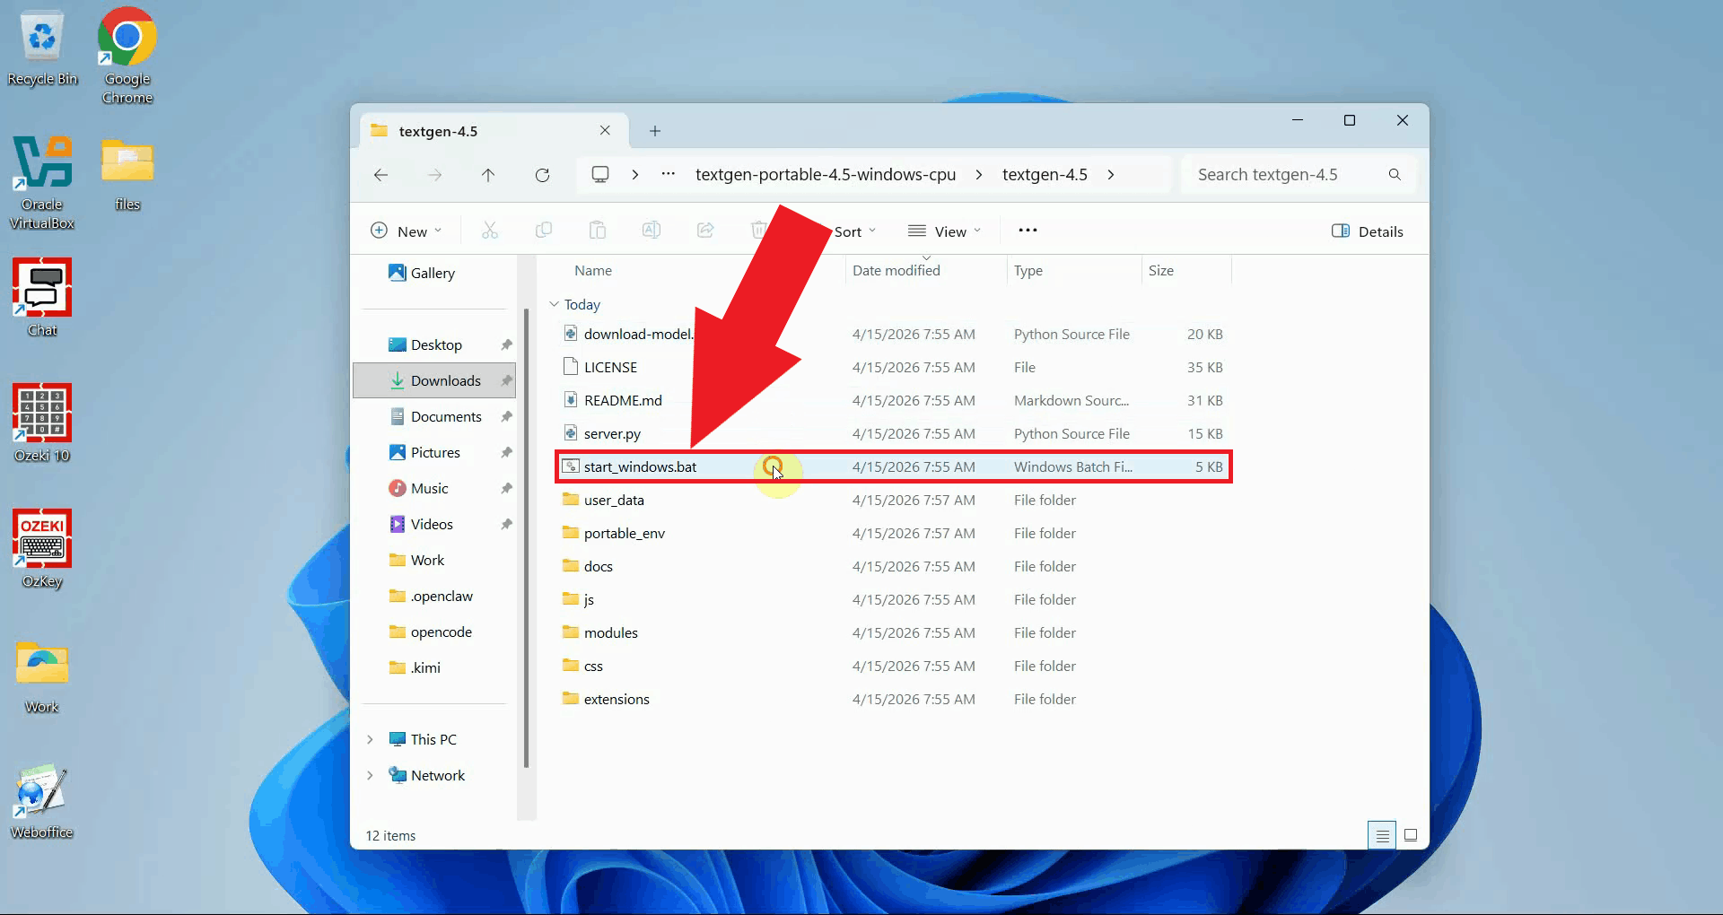The image size is (1723, 915).
Task: Open a new tab with the plus button
Action: pyautogui.click(x=654, y=131)
